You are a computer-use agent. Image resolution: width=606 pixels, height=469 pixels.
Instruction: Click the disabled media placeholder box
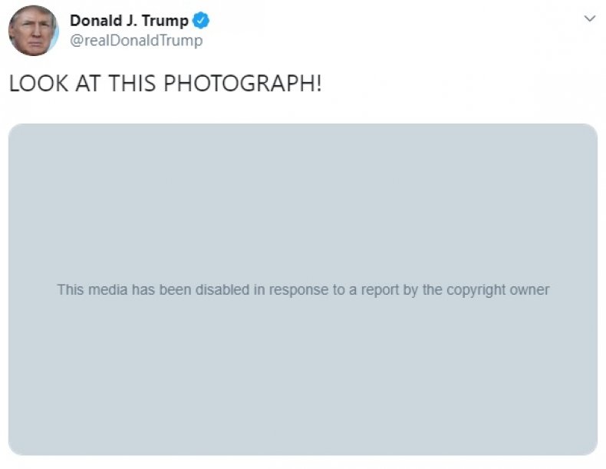point(303,289)
